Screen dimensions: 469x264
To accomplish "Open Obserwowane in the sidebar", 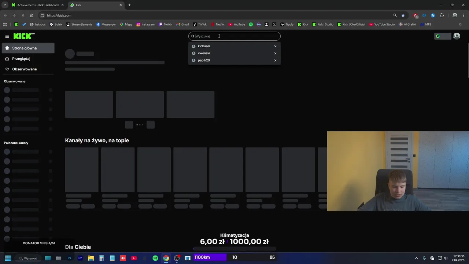I will [28, 69].
